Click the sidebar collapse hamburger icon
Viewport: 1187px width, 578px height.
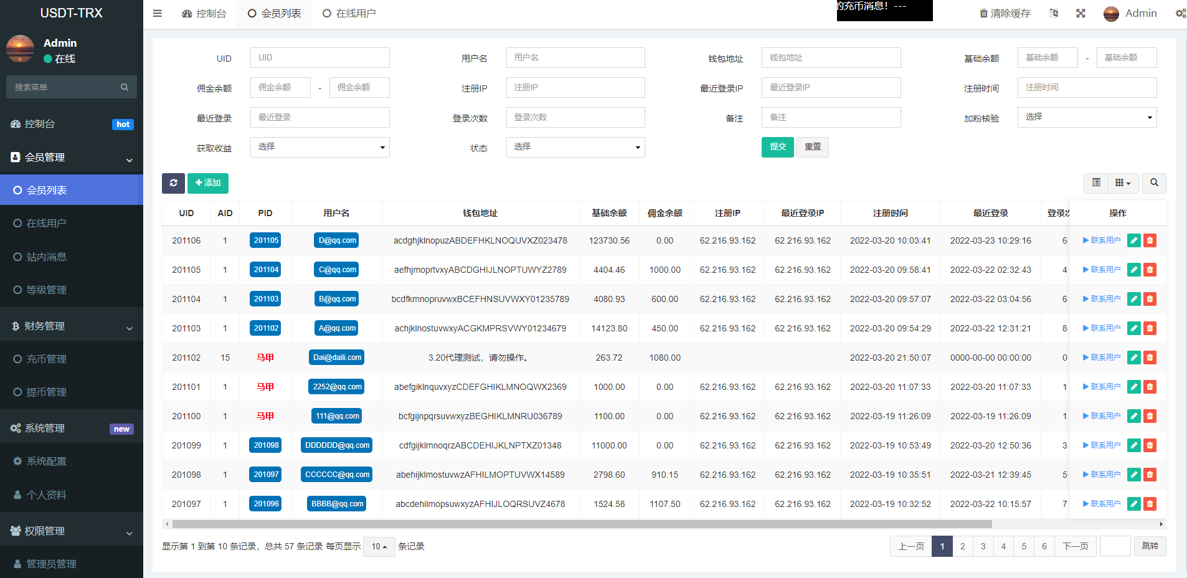pyautogui.click(x=157, y=13)
